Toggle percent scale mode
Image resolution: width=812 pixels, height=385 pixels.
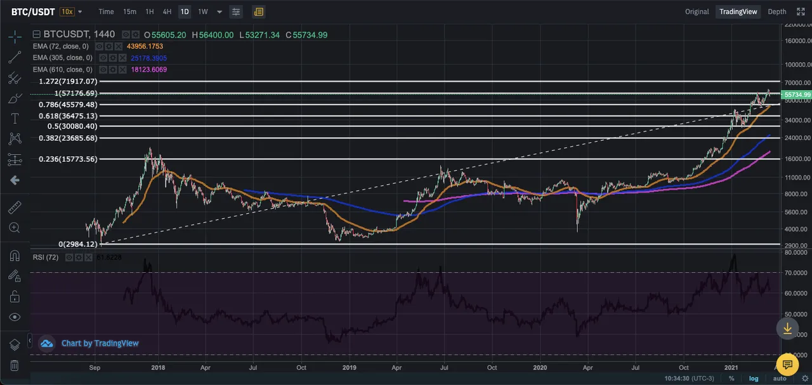click(731, 379)
